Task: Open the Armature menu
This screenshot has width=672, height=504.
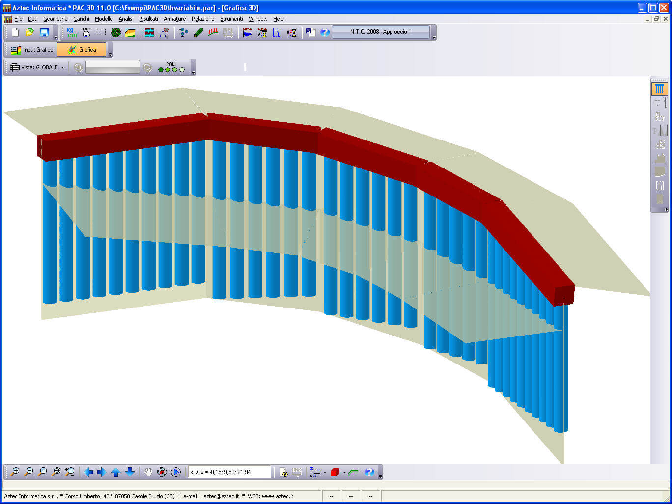Action: coord(174,19)
